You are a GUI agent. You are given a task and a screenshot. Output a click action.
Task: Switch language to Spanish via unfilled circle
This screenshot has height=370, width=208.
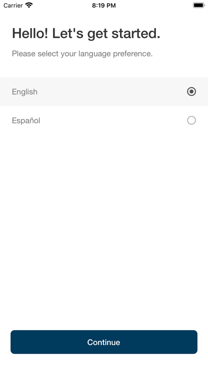pos(191,120)
